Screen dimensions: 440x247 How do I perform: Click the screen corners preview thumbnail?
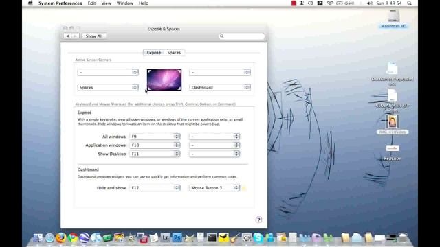[x=164, y=80]
